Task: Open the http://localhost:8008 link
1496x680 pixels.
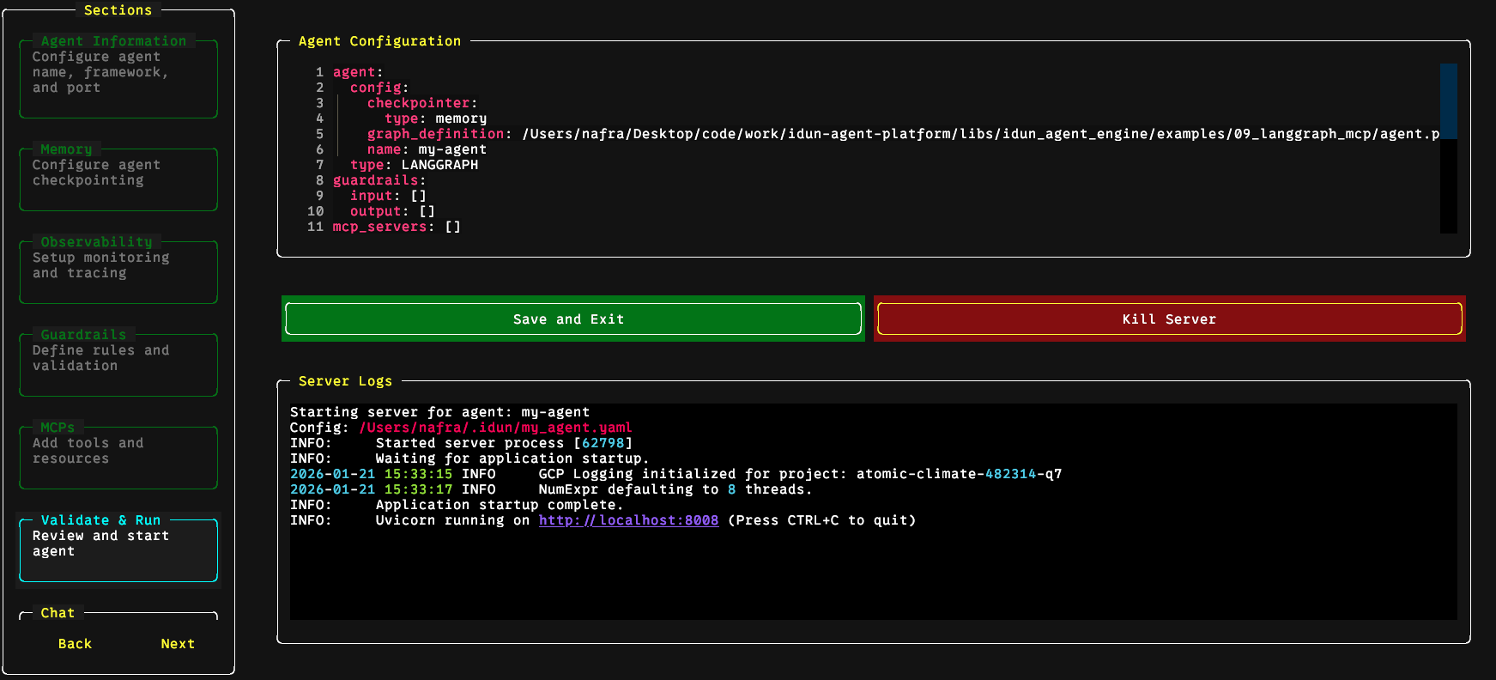Action: (628, 520)
